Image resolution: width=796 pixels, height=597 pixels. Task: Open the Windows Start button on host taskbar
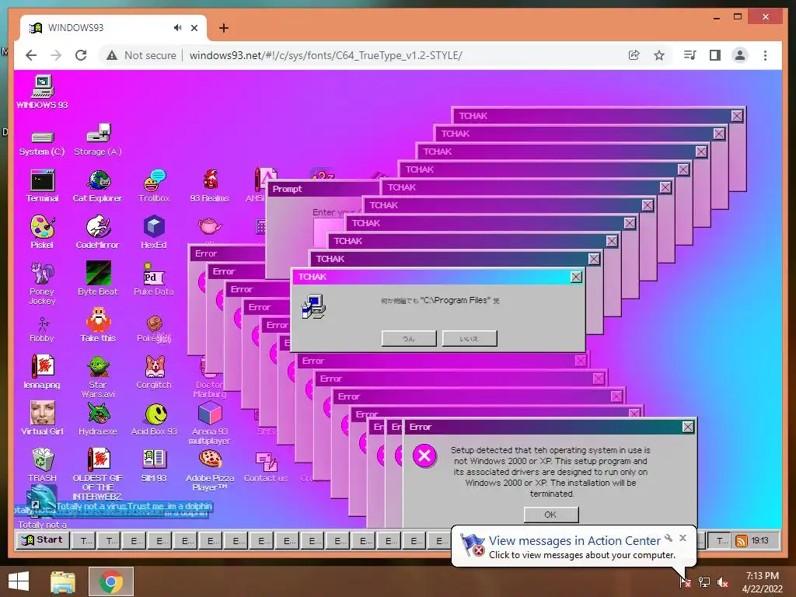click(19, 581)
